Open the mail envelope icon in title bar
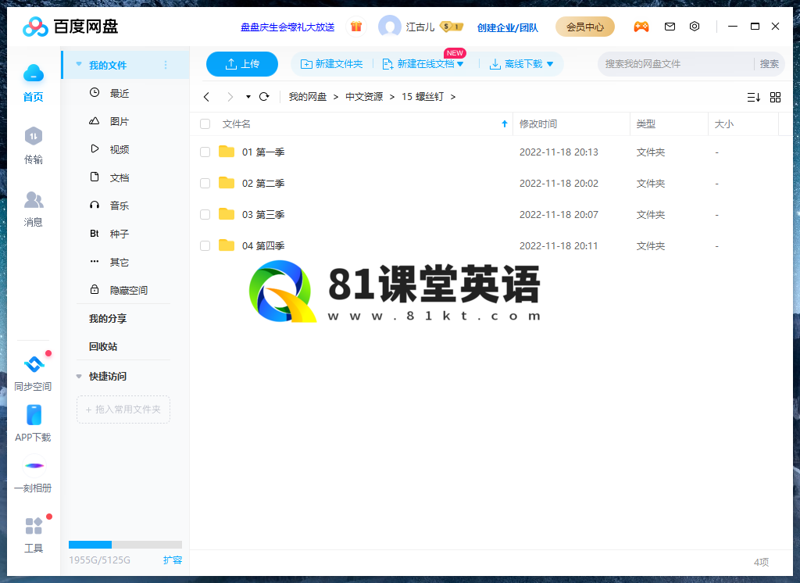800x583 pixels. [670, 27]
